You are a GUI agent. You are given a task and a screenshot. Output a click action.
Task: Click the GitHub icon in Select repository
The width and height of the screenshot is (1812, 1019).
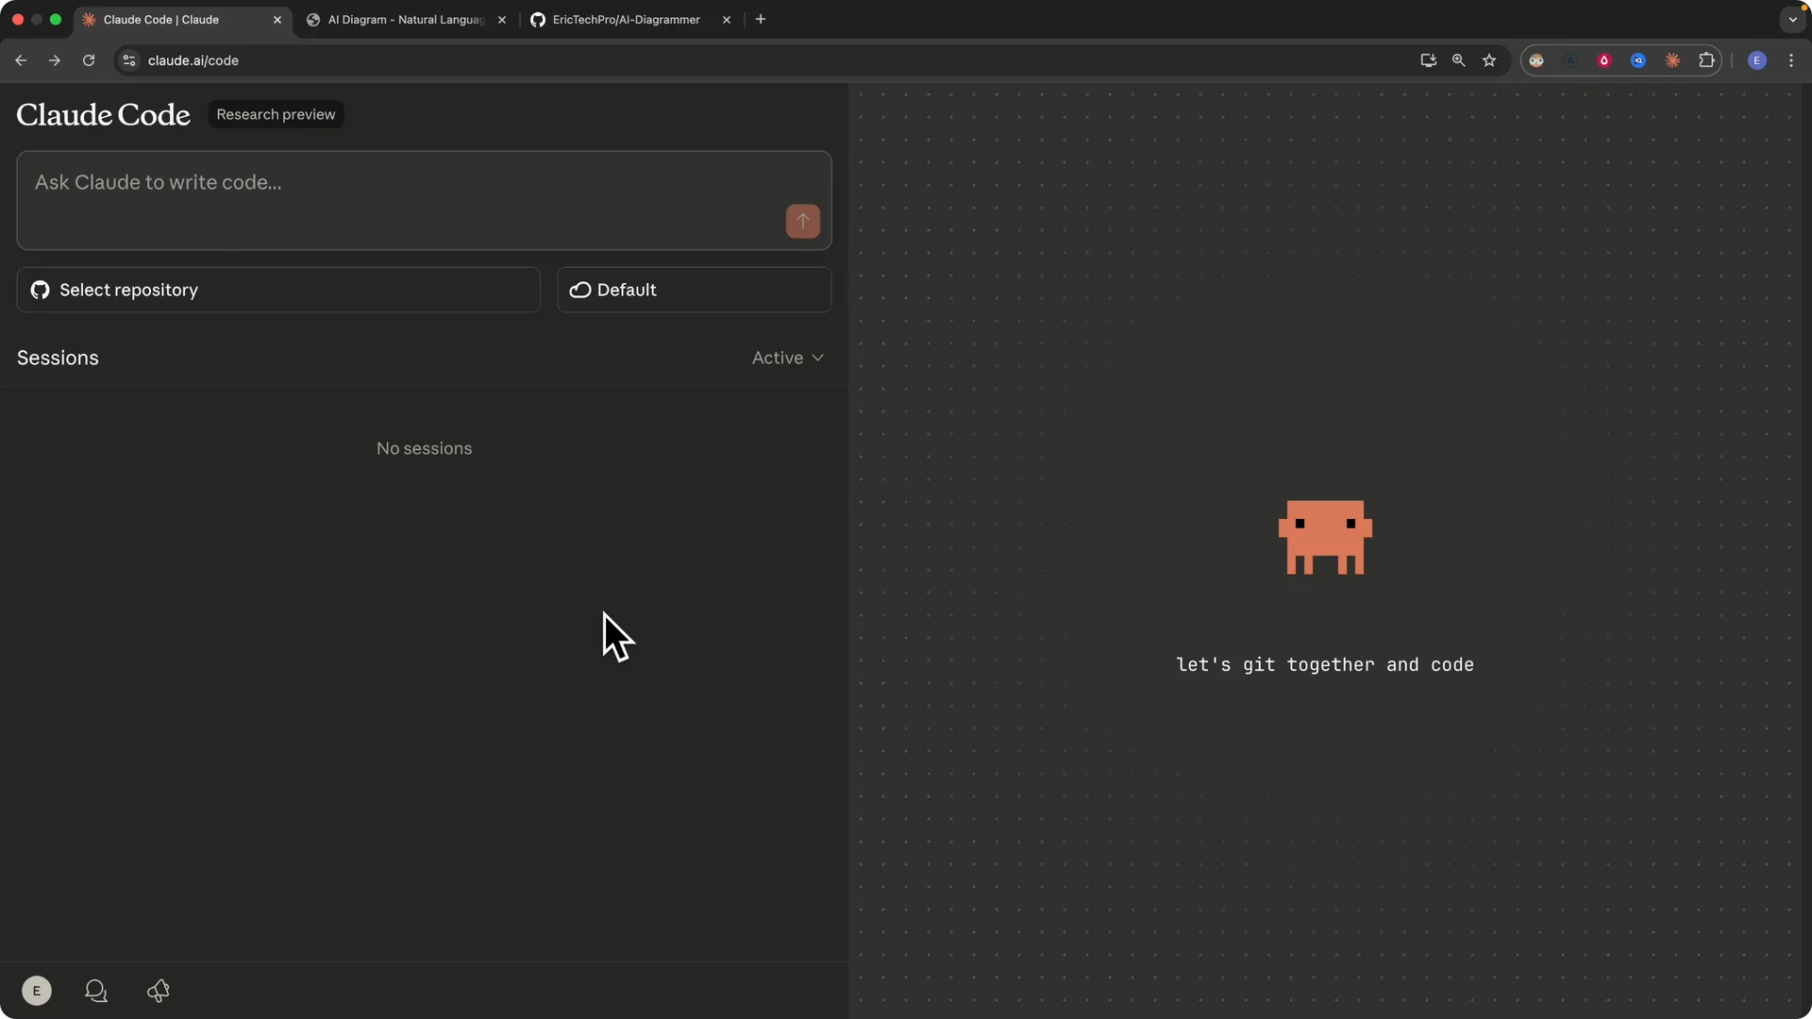point(40,290)
